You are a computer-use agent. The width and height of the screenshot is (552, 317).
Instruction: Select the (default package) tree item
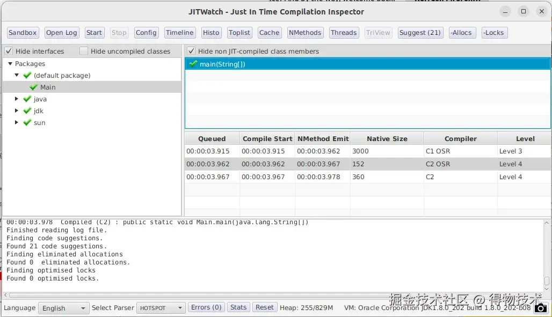click(62, 75)
